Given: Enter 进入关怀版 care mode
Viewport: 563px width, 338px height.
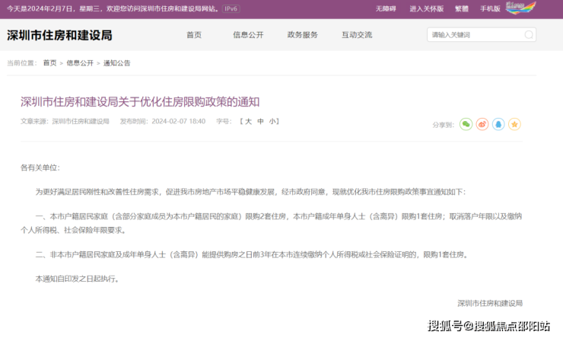Looking at the screenshot, I should 426,8.
